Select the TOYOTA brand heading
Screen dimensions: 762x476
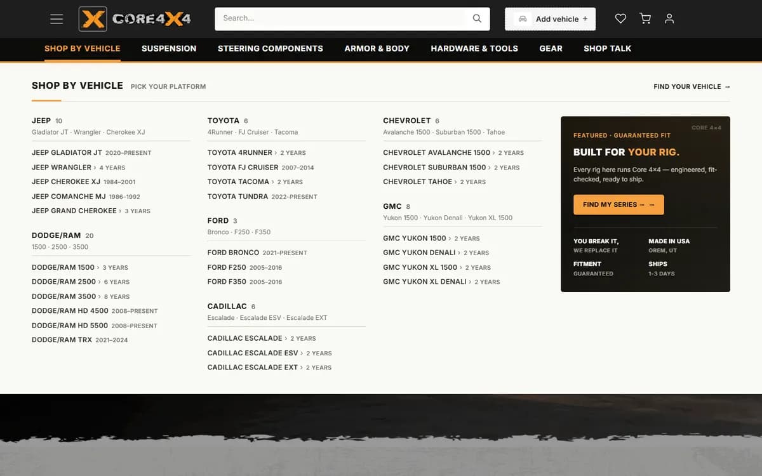[224, 121]
